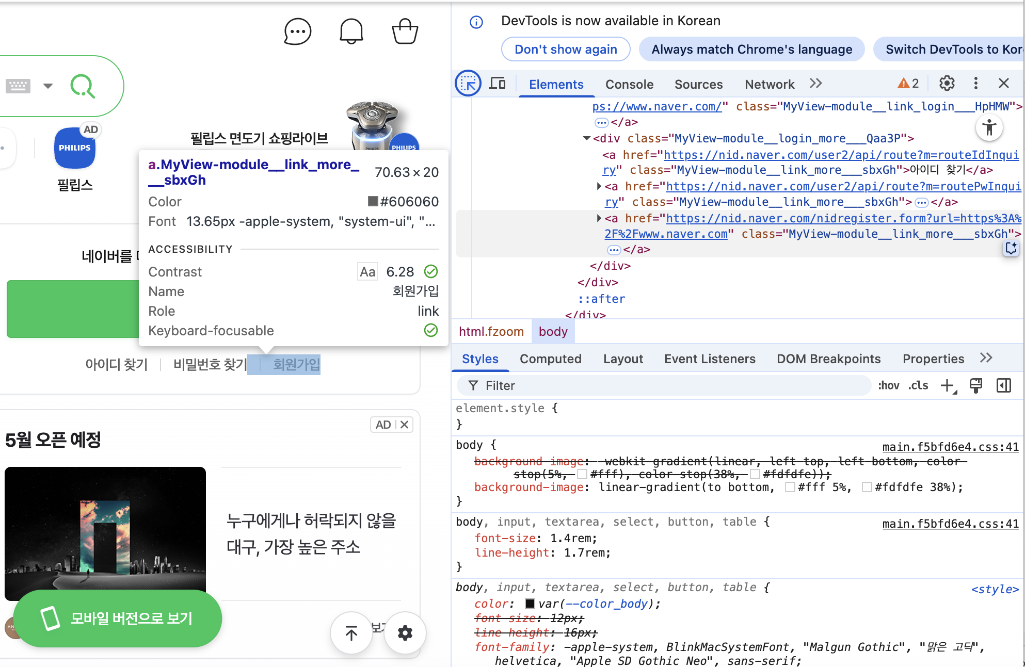This screenshot has width=1025, height=667.
Task: Click the DevTools info notice icon
Action: tap(476, 22)
